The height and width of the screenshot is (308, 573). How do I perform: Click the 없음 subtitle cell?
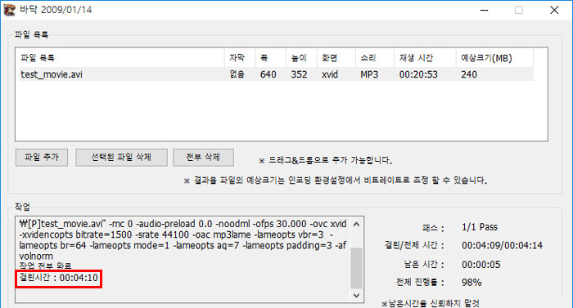click(x=237, y=74)
